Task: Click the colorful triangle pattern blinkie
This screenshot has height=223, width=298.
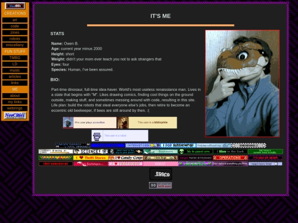Action: [56, 157]
